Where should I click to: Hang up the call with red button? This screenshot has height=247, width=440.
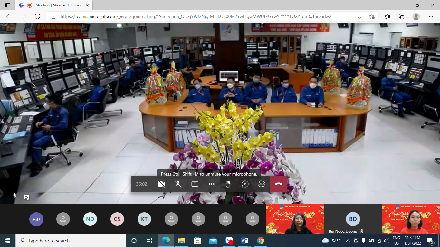[x=279, y=184]
